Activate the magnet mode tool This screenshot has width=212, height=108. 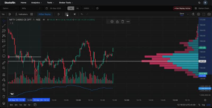click(4, 75)
